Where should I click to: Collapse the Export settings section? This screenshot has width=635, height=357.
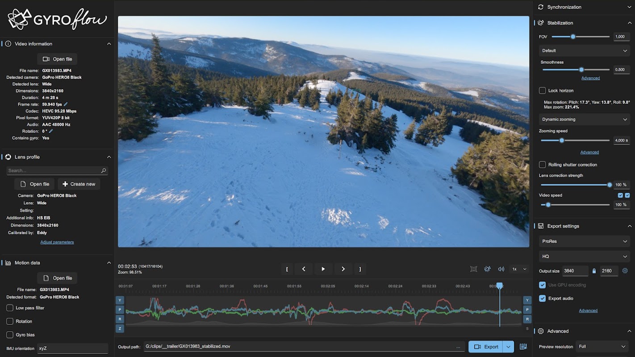(629, 226)
